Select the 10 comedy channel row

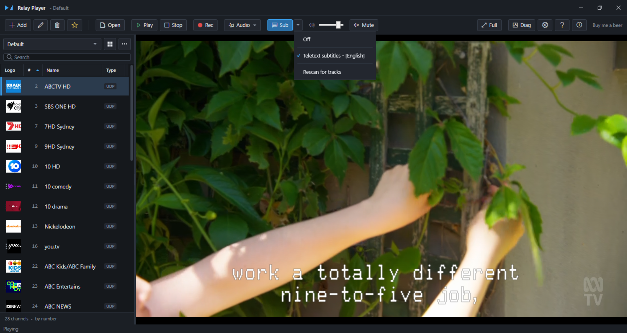65,186
